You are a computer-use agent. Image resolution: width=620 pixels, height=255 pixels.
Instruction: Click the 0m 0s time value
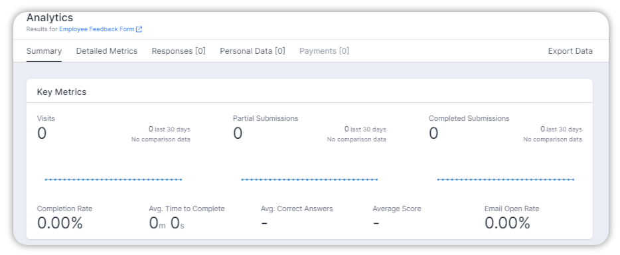tap(167, 223)
